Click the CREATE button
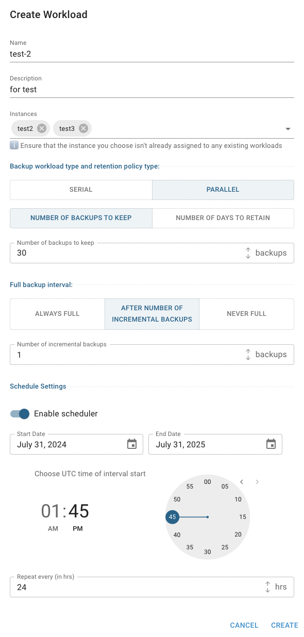The height and width of the screenshot is (637, 304). pyautogui.click(x=284, y=625)
